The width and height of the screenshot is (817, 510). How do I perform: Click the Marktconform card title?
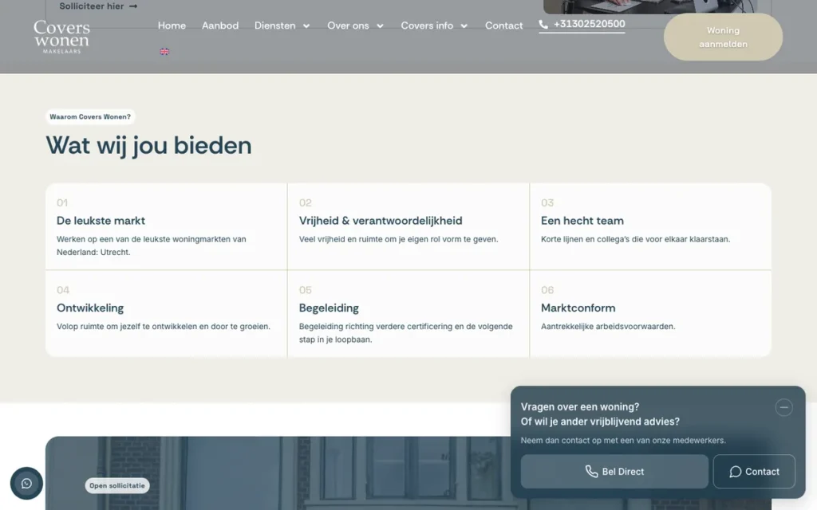coord(578,308)
